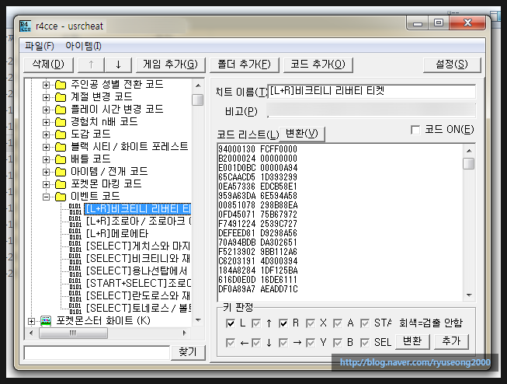
Task: Click folder icon of 경험치 n배 코드
Action: coord(61,122)
